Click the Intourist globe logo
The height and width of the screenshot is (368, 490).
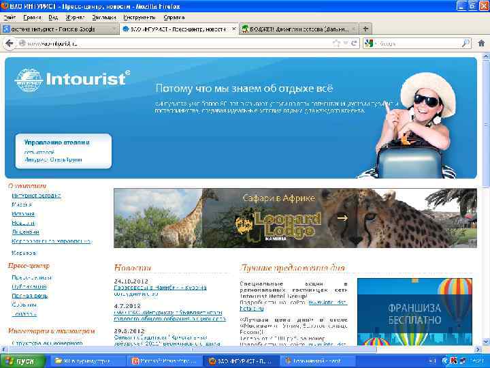(29, 80)
